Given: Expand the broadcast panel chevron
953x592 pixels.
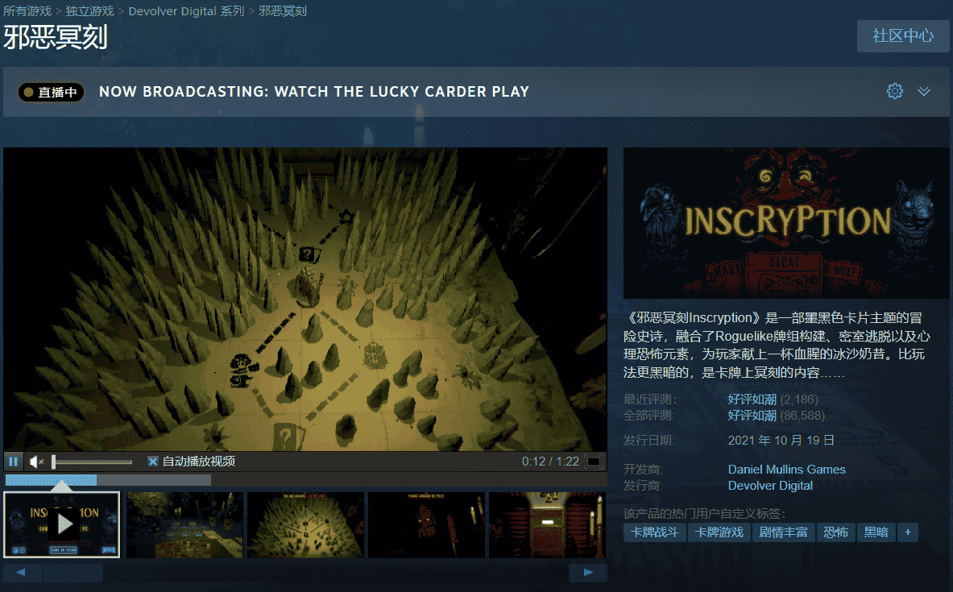Looking at the screenshot, I should point(924,91).
